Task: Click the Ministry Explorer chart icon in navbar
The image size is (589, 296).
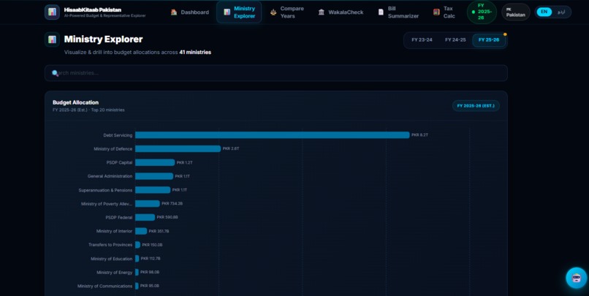Action: 227,12
